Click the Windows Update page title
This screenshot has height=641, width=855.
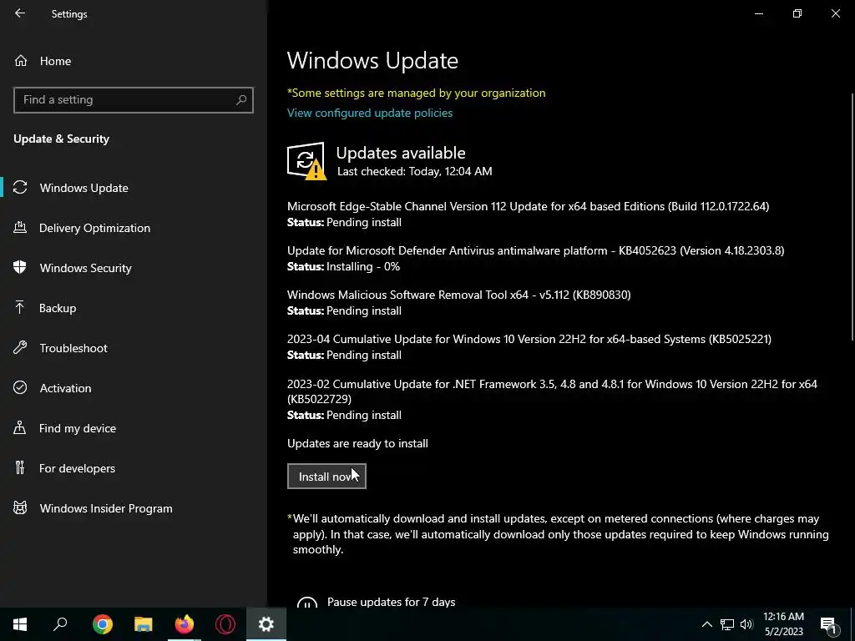372,60
